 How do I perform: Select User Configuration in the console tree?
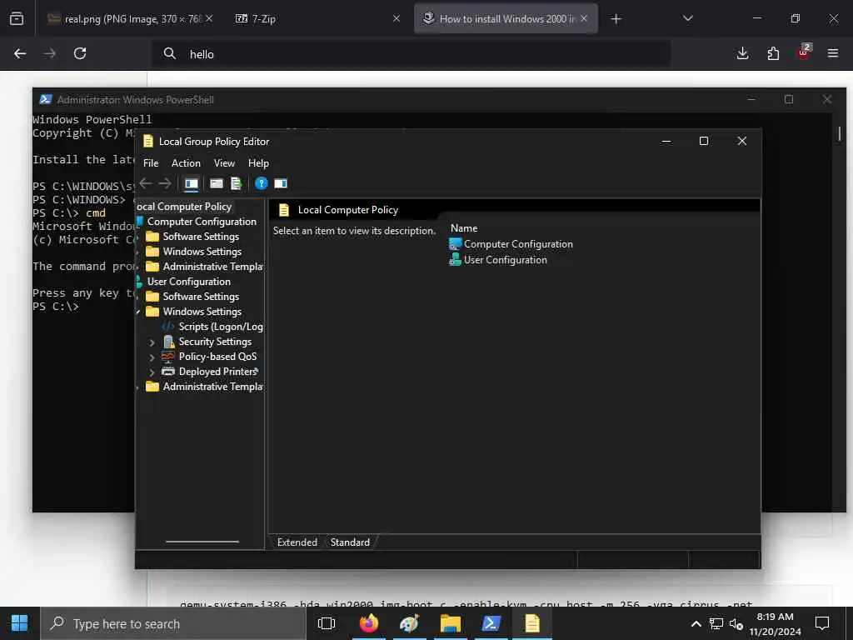coord(189,282)
